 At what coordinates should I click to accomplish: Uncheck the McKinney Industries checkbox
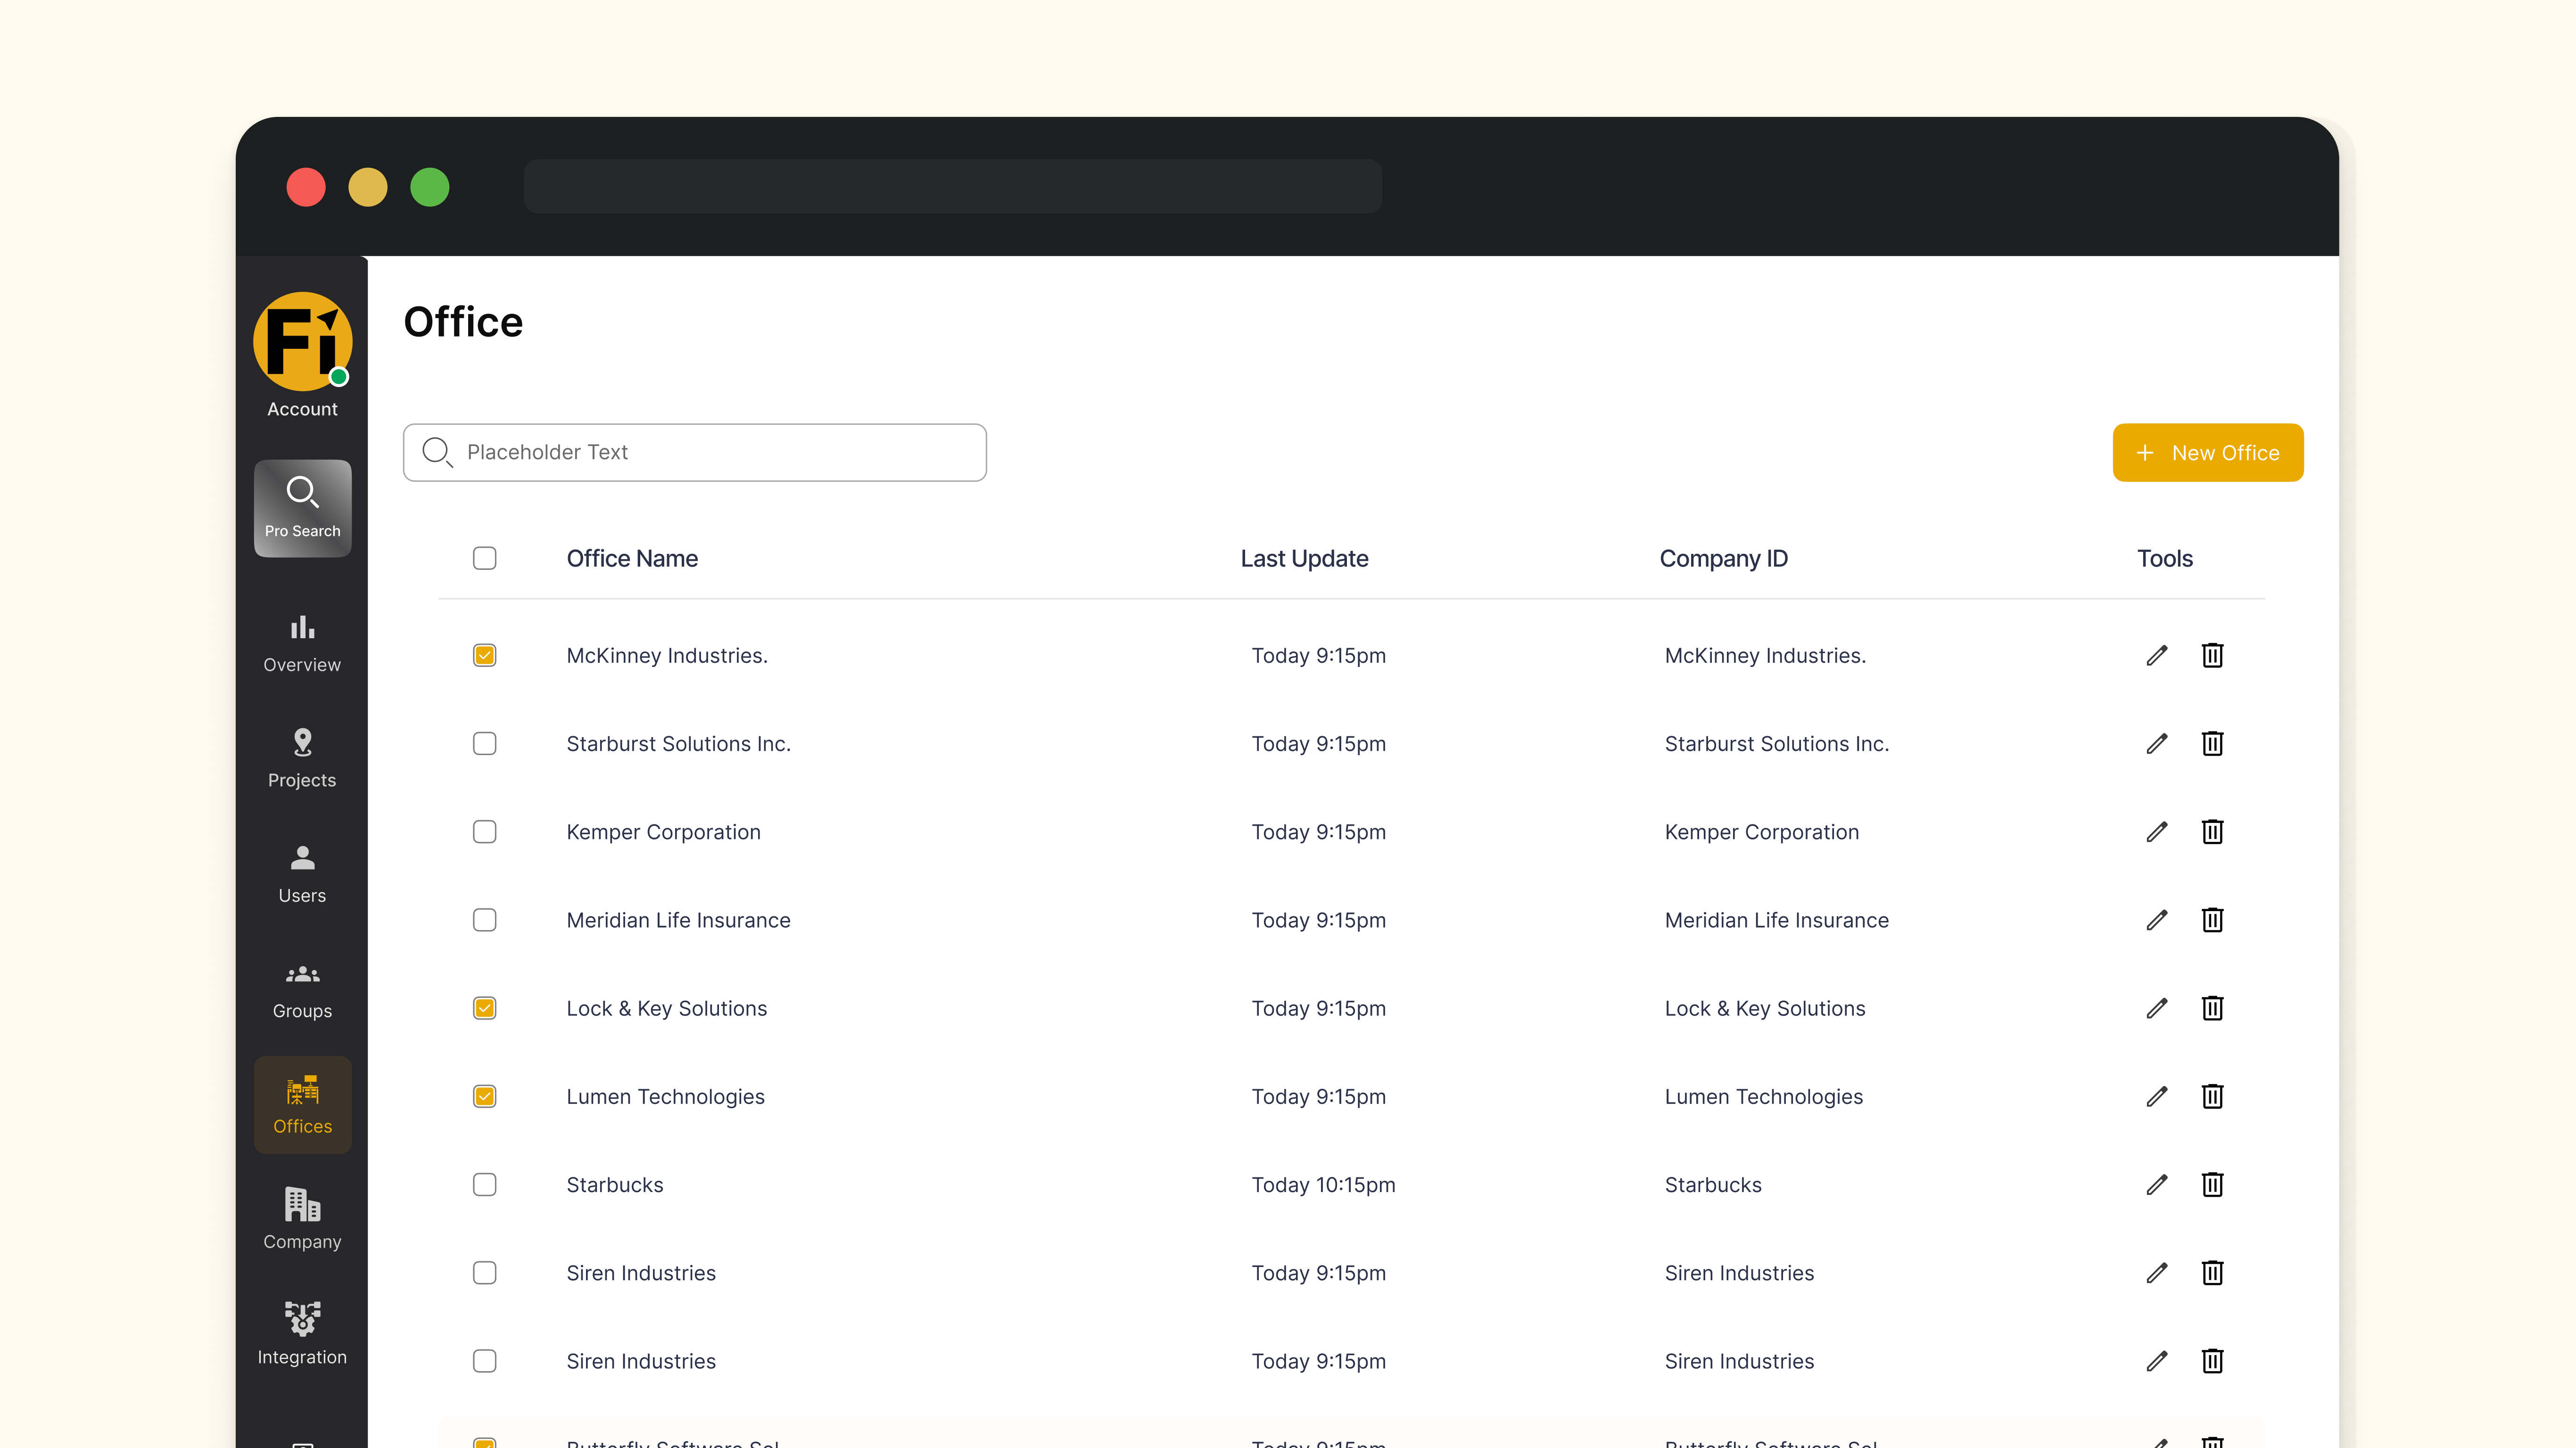[484, 655]
